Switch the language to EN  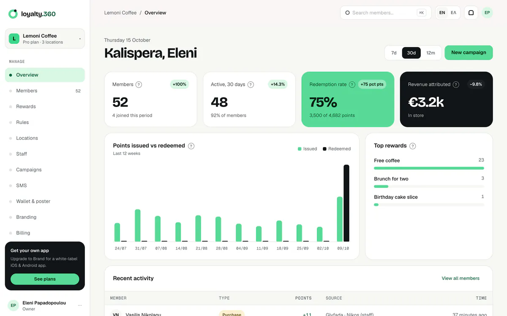coord(442,13)
